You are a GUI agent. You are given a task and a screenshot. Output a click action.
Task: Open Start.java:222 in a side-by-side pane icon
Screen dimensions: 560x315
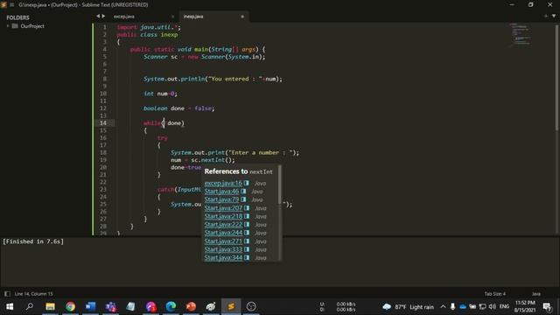pyautogui.click(x=247, y=225)
